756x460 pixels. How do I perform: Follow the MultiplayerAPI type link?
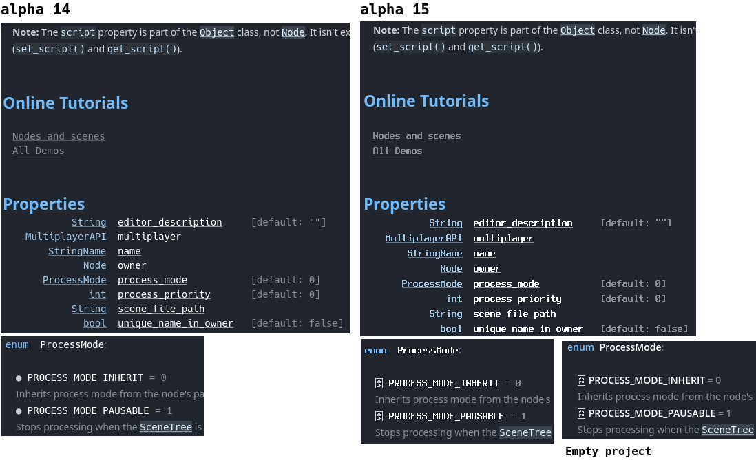point(65,237)
